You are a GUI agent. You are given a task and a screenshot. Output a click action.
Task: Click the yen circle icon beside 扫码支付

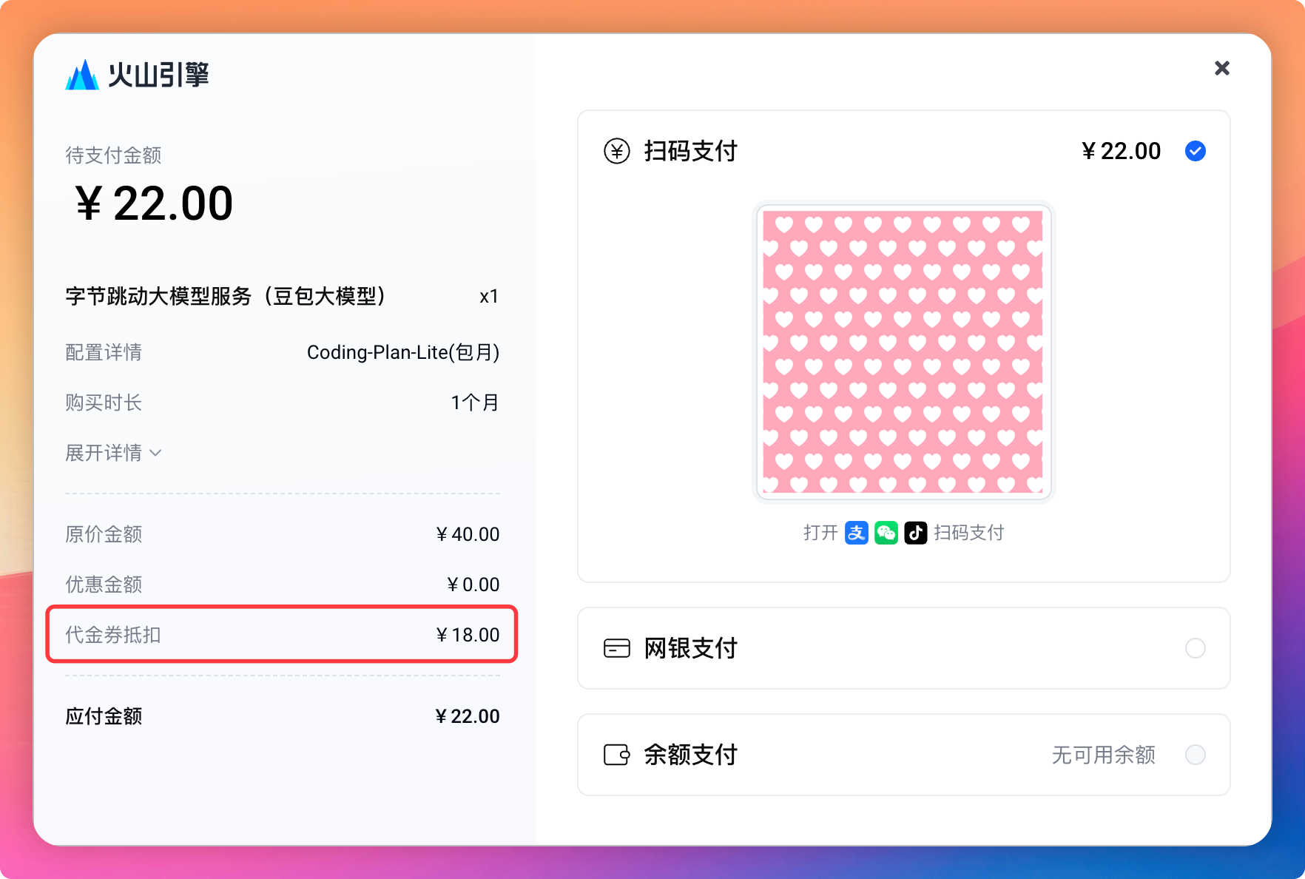click(616, 151)
